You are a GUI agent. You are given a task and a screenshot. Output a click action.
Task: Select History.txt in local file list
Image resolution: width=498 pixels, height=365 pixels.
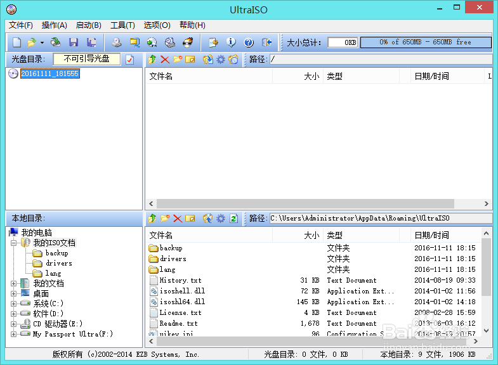(180, 280)
